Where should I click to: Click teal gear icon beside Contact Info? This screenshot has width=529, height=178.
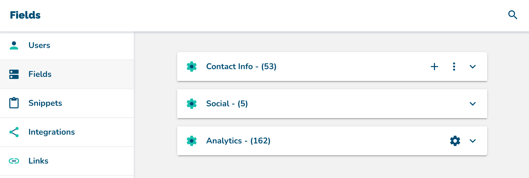(x=192, y=67)
